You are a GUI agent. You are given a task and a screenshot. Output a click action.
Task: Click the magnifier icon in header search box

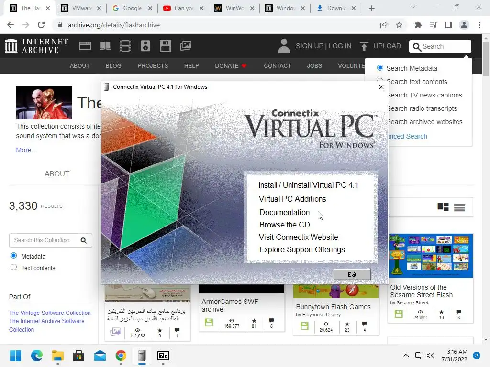pos(417,47)
